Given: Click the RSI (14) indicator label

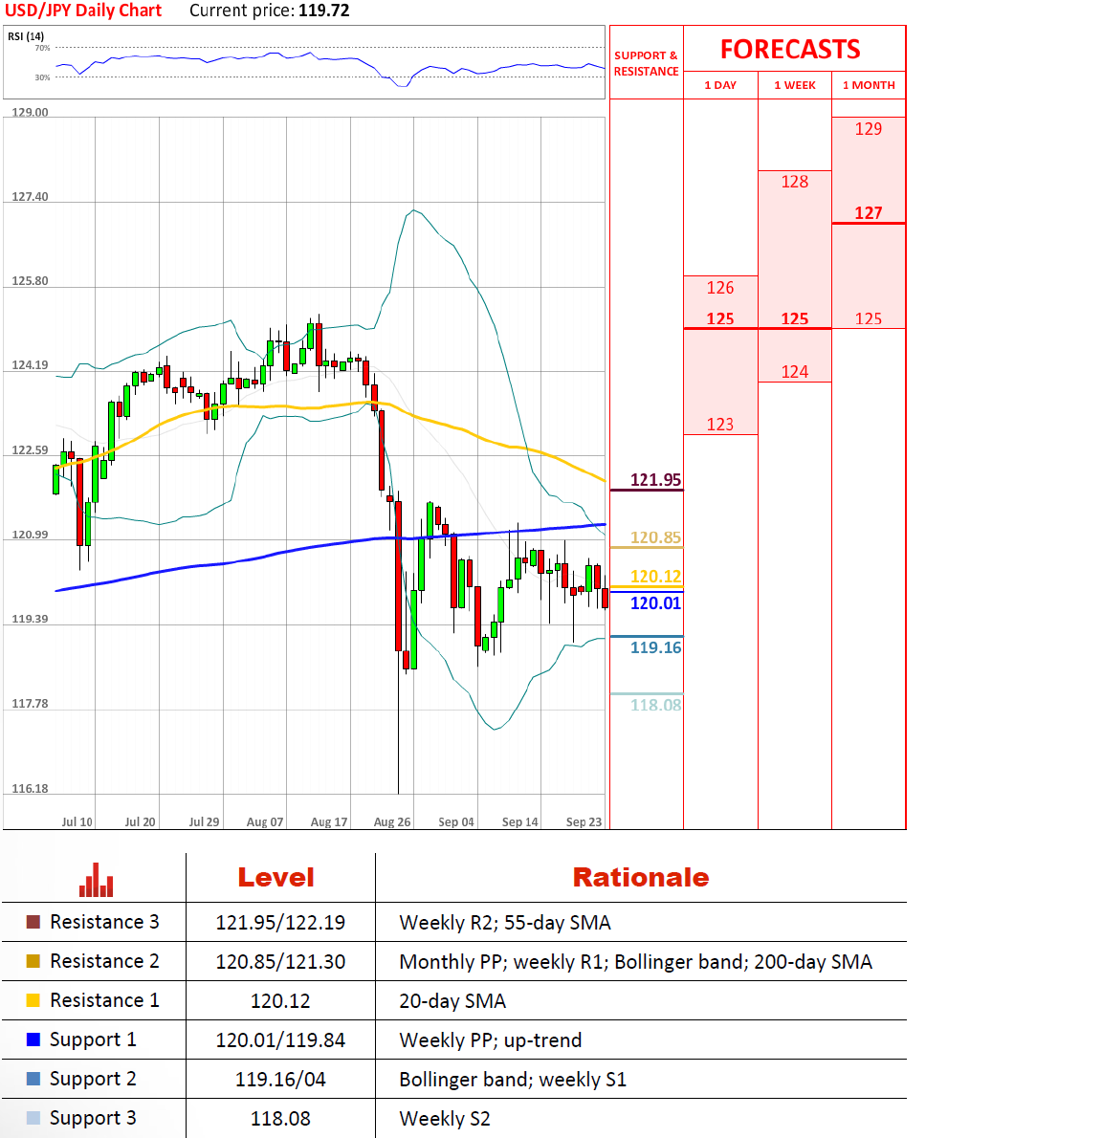Looking at the screenshot, I should tap(26, 36).
